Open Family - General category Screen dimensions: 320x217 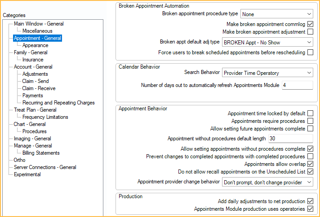[31, 52]
